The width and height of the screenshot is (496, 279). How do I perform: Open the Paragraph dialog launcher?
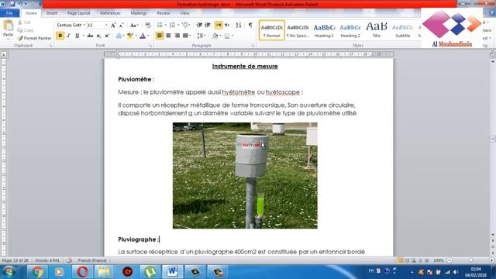coord(253,46)
